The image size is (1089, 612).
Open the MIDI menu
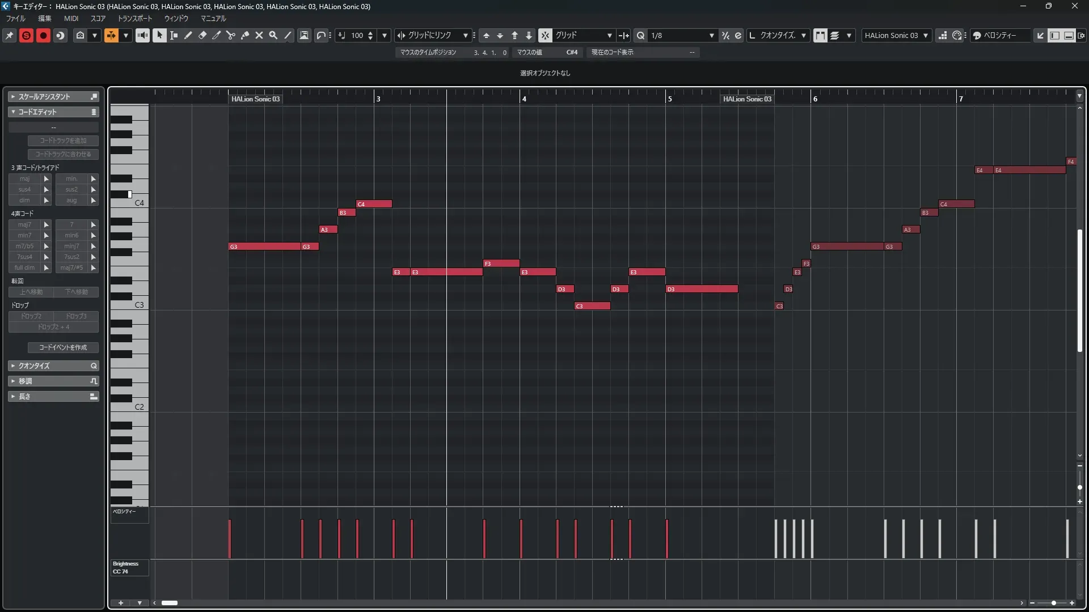(71, 18)
